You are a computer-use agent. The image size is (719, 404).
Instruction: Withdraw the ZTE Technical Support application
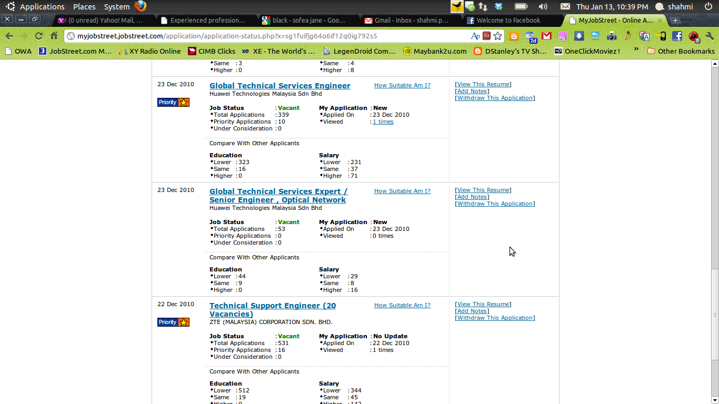click(x=495, y=318)
